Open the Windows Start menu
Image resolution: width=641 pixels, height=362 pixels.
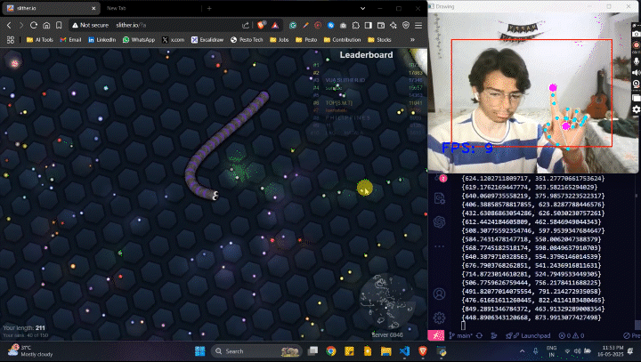(200, 351)
